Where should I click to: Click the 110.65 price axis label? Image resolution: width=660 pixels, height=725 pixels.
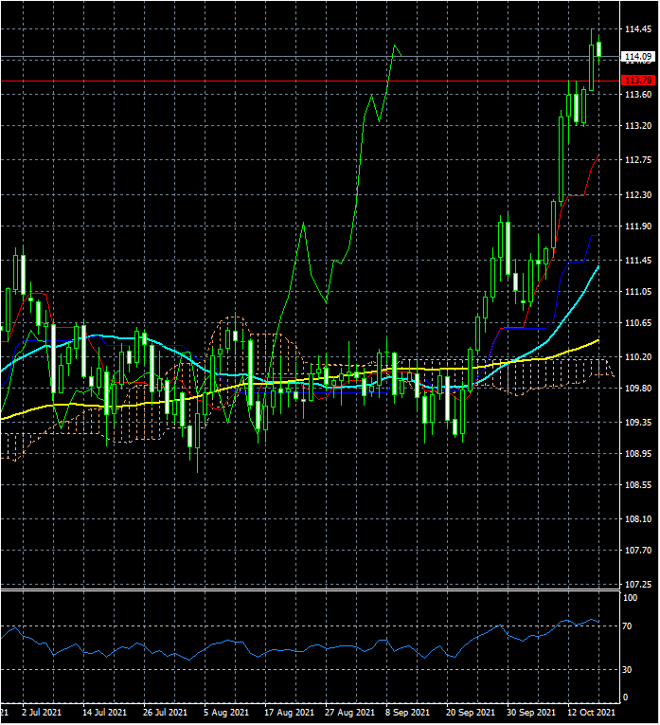click(x=638, y=323)
